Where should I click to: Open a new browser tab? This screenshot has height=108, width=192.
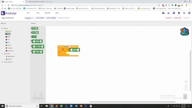click(51, 2)
